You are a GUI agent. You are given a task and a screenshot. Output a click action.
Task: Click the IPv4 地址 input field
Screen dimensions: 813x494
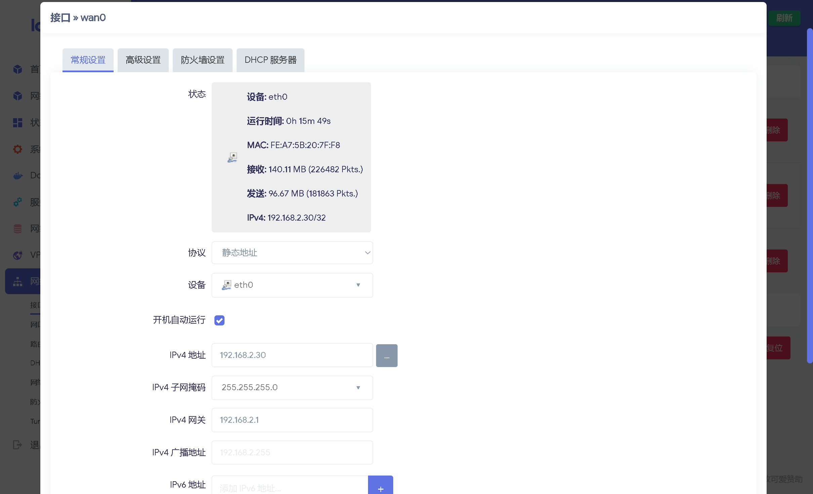tap(292, 355)
